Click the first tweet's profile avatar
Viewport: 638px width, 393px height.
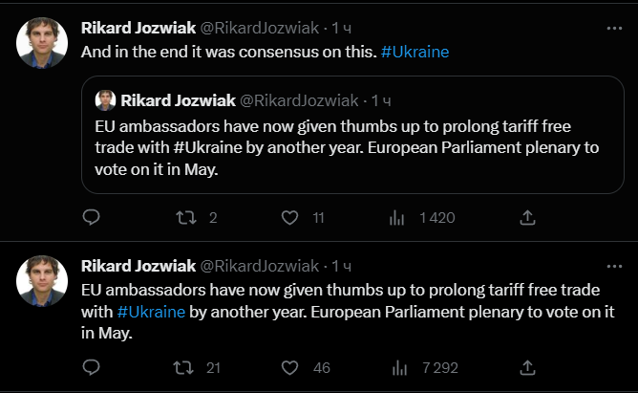pos(43,43)
